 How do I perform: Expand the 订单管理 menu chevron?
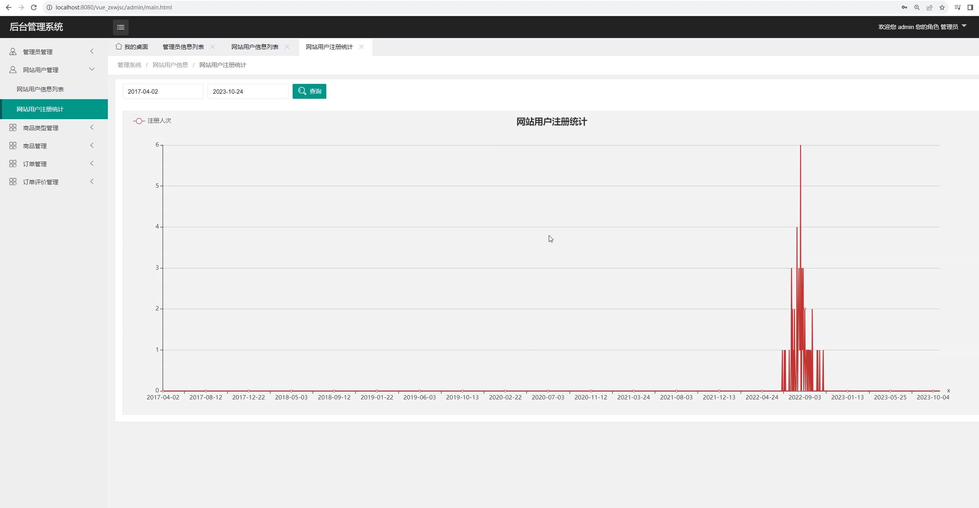[92, 163]
